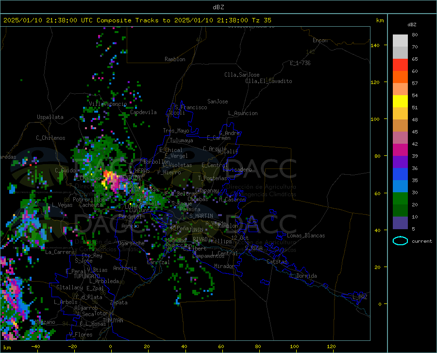Click the 'Clla.SanJose' place label
This screenshot has width=437, height=353.
point(242,75)
